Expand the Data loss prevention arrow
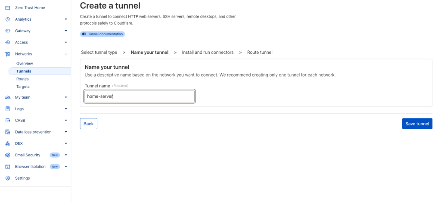441x202 pixels. 66,132
